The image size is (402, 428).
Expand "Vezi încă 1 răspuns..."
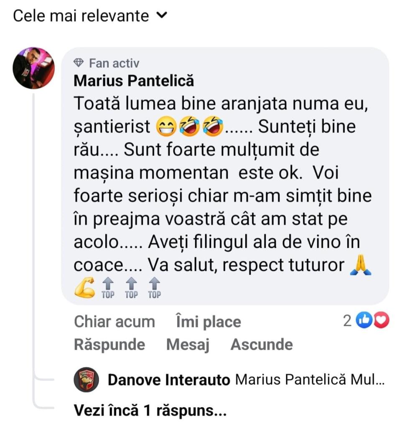click(x=150, y=411)
